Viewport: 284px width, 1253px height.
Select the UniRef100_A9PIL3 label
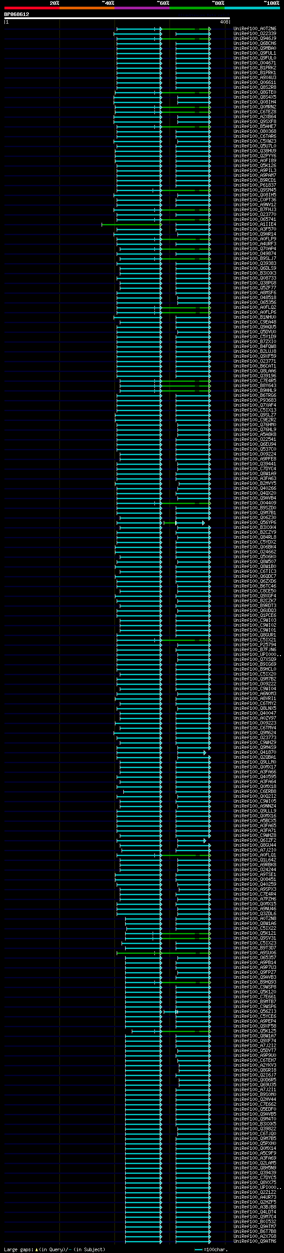(x=255, y=170)
